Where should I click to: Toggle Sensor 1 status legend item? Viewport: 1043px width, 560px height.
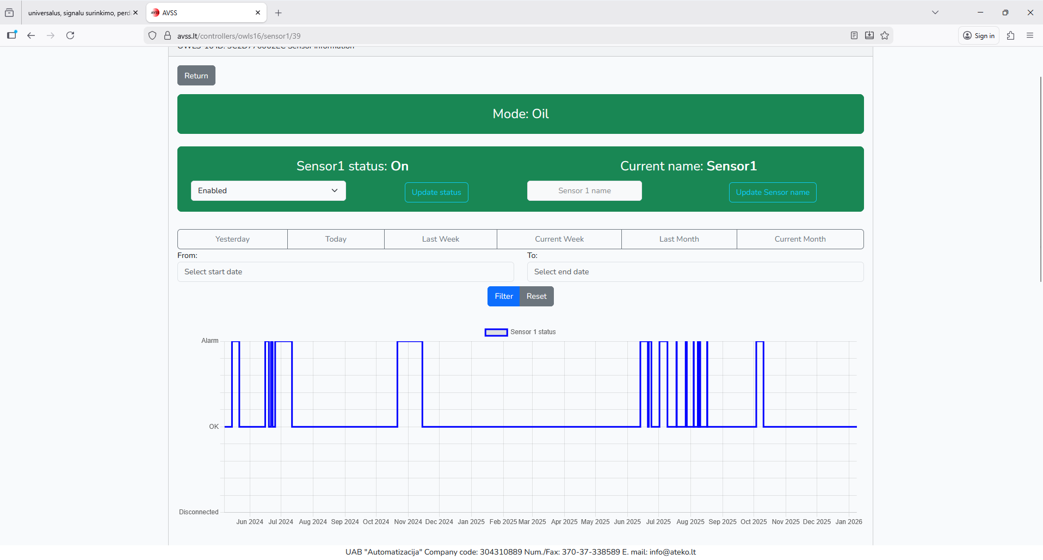click(x=520, y=332)
